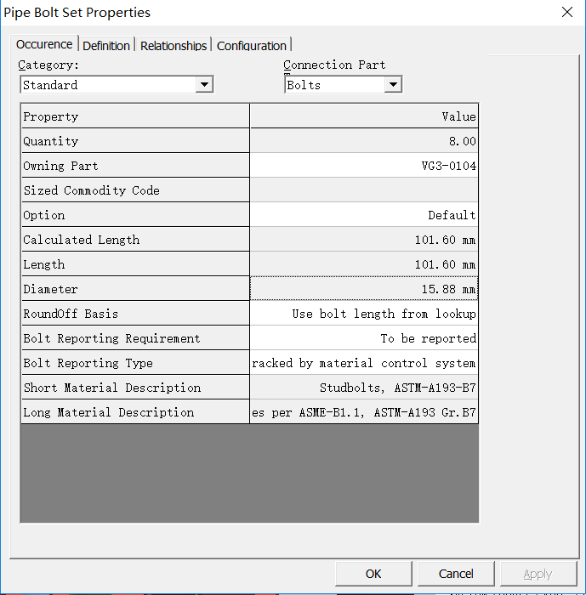Open the Definition tab
The width and height of the screenshot is (586, 595).
[x=106, y=46]
